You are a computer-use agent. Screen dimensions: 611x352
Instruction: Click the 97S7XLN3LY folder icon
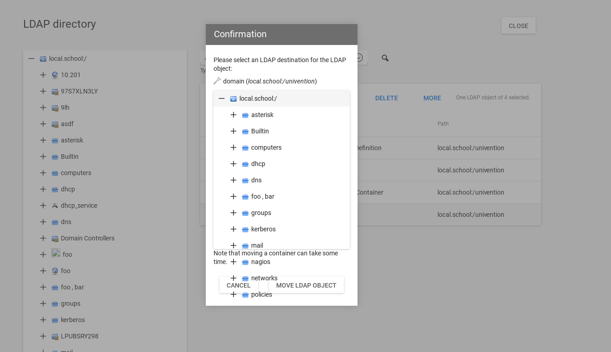(55, 91)
